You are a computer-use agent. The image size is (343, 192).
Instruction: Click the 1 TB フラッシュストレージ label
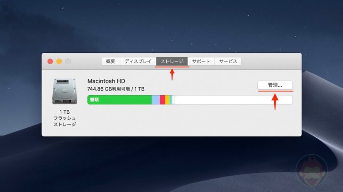point(65,118)
